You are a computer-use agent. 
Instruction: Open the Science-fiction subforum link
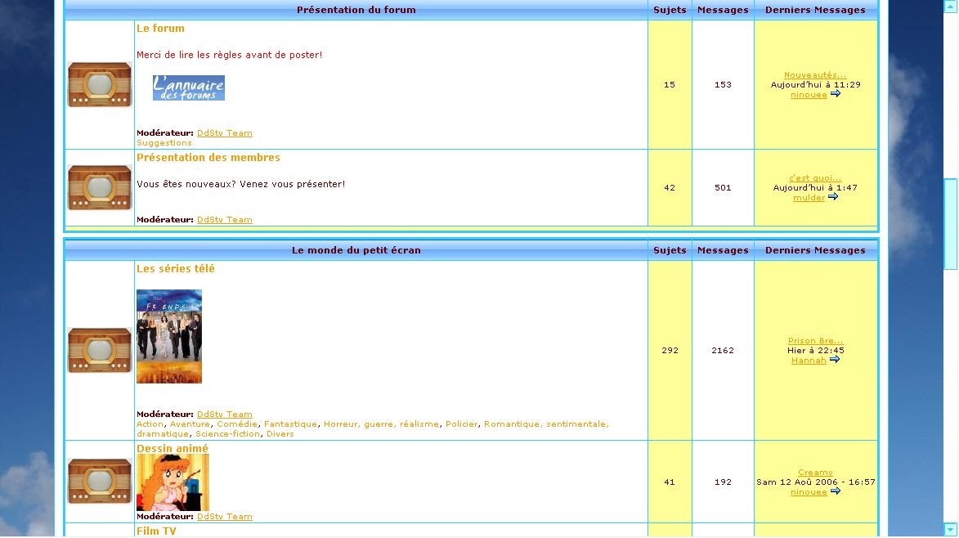pos(227,434)
